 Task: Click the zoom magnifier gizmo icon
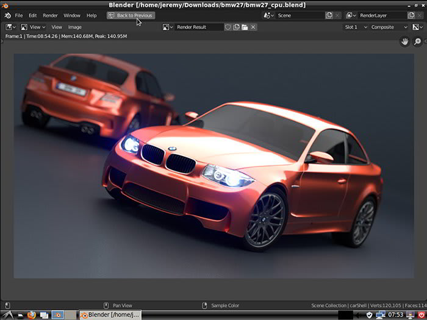[417, 41]
